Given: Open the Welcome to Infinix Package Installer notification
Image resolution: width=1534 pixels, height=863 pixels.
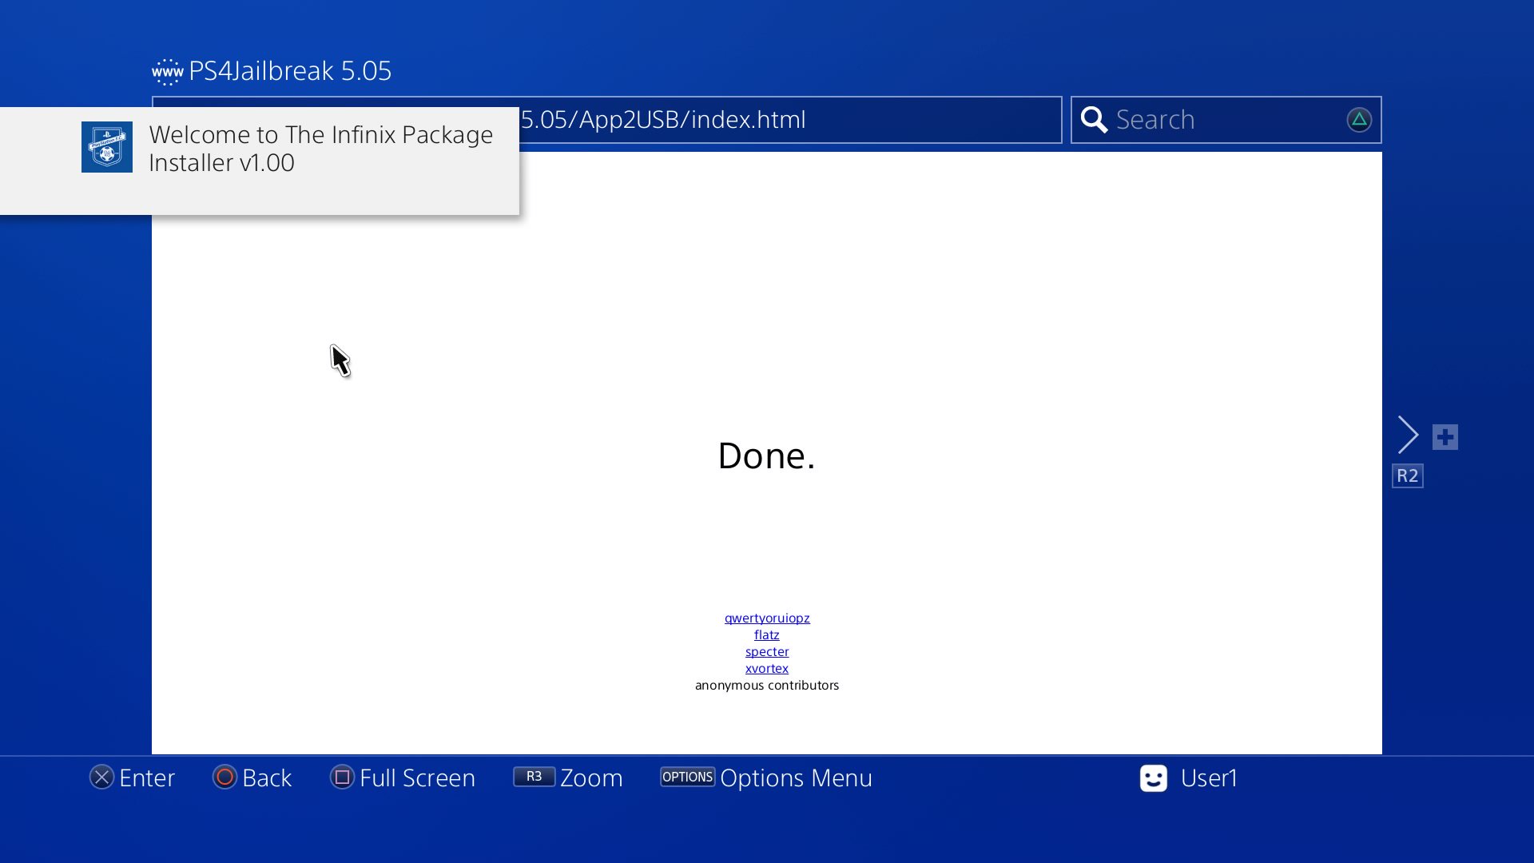Looking at the screenshot, I should 260,161.
